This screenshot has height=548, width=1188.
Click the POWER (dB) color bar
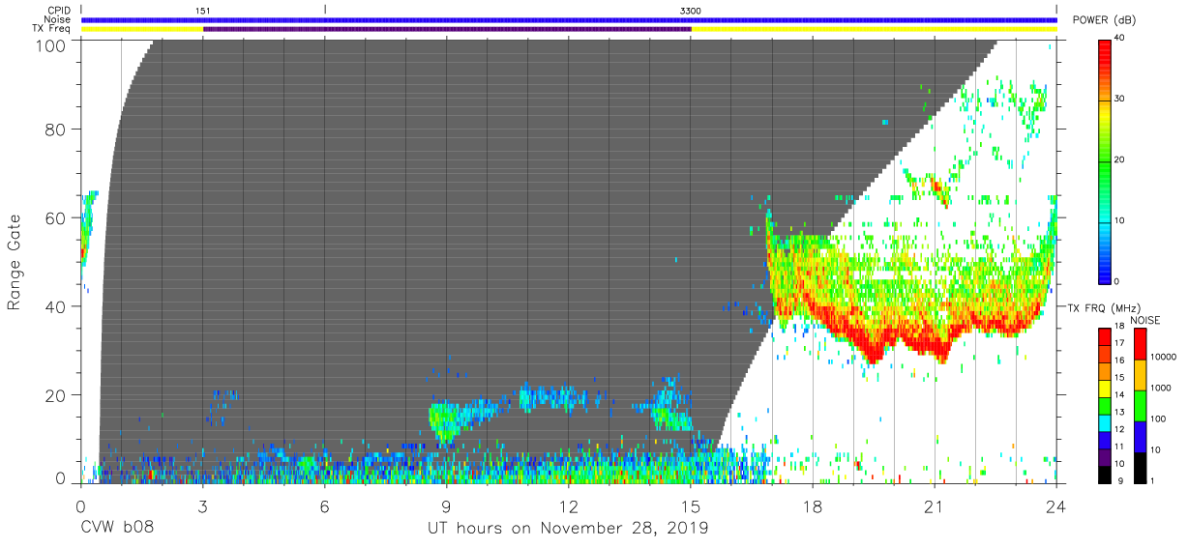coord(1105,159)
